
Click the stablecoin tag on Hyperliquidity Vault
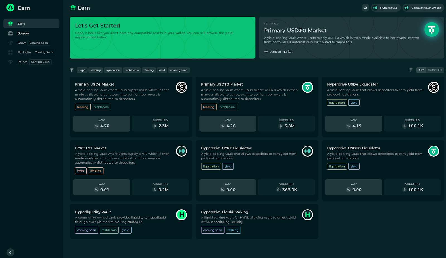109,230
